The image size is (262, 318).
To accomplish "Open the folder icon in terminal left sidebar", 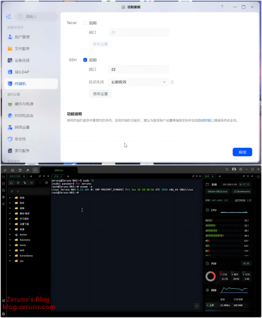I will click(x=4, y=177).
